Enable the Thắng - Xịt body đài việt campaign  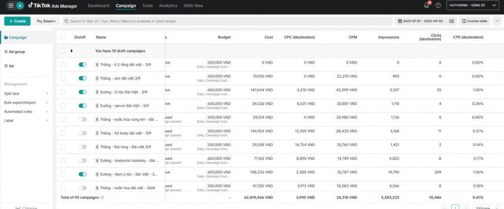tap(82, 133)
